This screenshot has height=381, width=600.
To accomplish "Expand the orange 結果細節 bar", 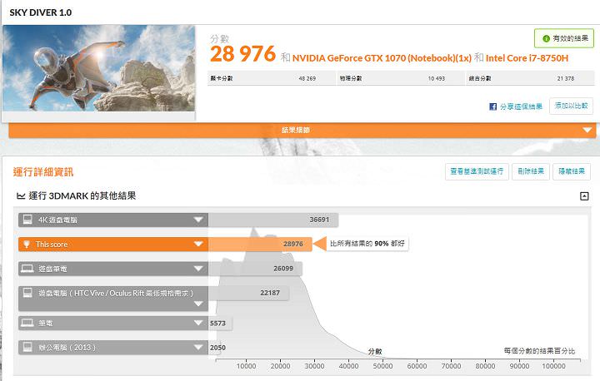I will 587,130.
